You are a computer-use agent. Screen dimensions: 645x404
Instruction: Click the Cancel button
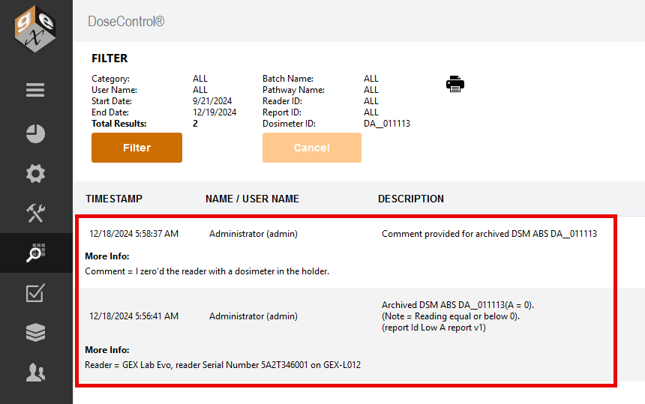(312, 148)
